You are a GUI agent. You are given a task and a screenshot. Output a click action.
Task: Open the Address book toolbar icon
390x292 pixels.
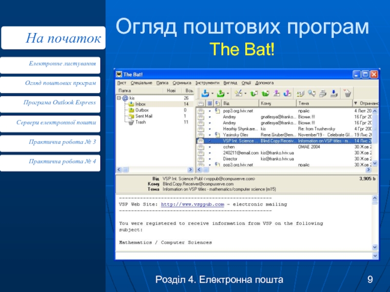tap(300, 93)
